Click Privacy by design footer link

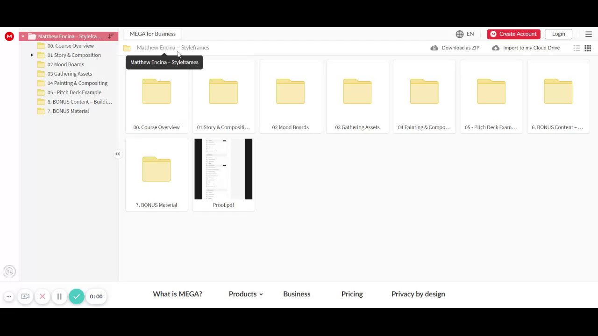point(418,294)
